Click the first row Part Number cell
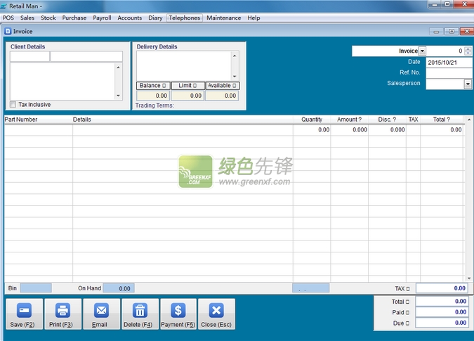 39,130
